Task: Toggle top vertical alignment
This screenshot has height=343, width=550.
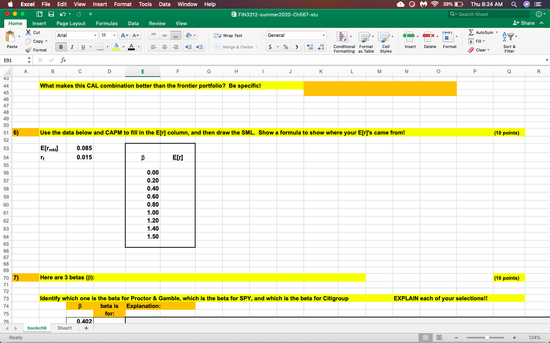Action: click(154, 35)
